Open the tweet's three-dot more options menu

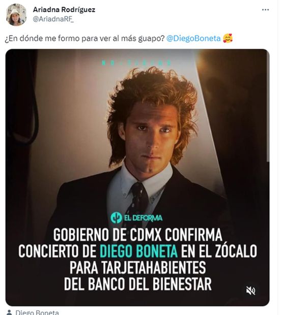[x=265, y=10]
